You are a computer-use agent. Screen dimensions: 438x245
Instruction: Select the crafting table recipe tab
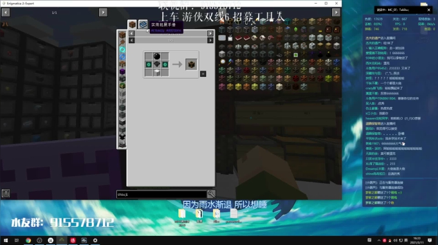click(132, 24)
